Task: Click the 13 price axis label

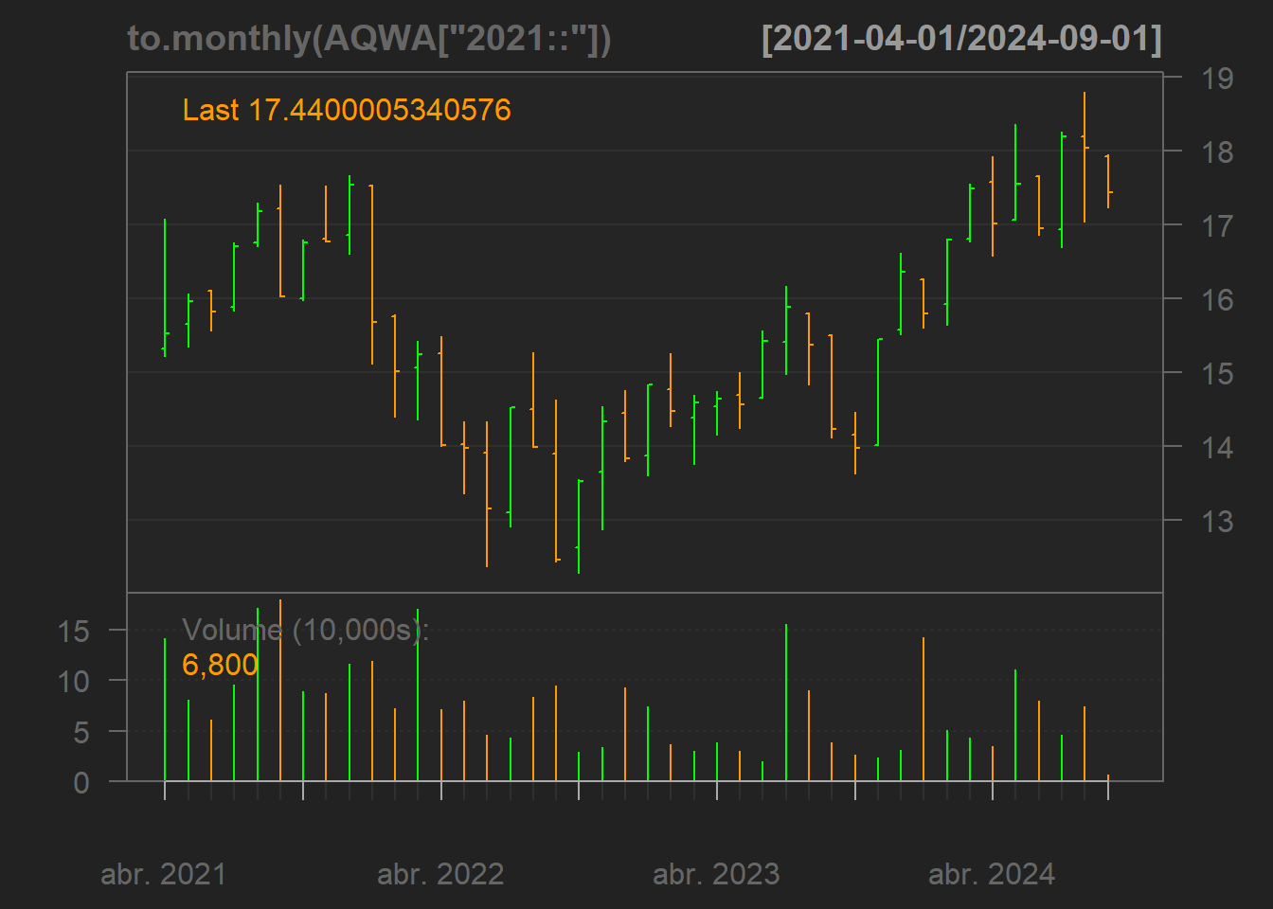Action: tap(1217, 521)
